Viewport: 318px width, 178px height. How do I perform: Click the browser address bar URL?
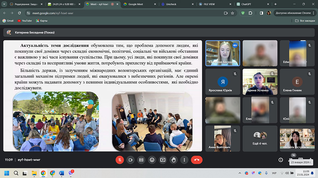pyautogui.click(x=53, y=13)
